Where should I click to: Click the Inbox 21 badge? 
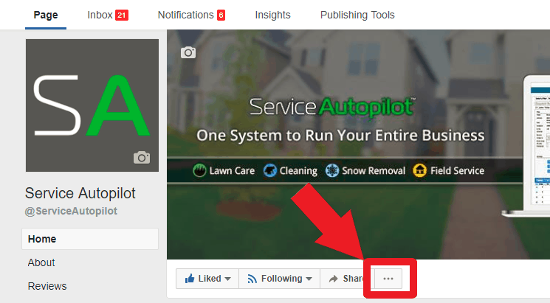(x=122, y=15)
